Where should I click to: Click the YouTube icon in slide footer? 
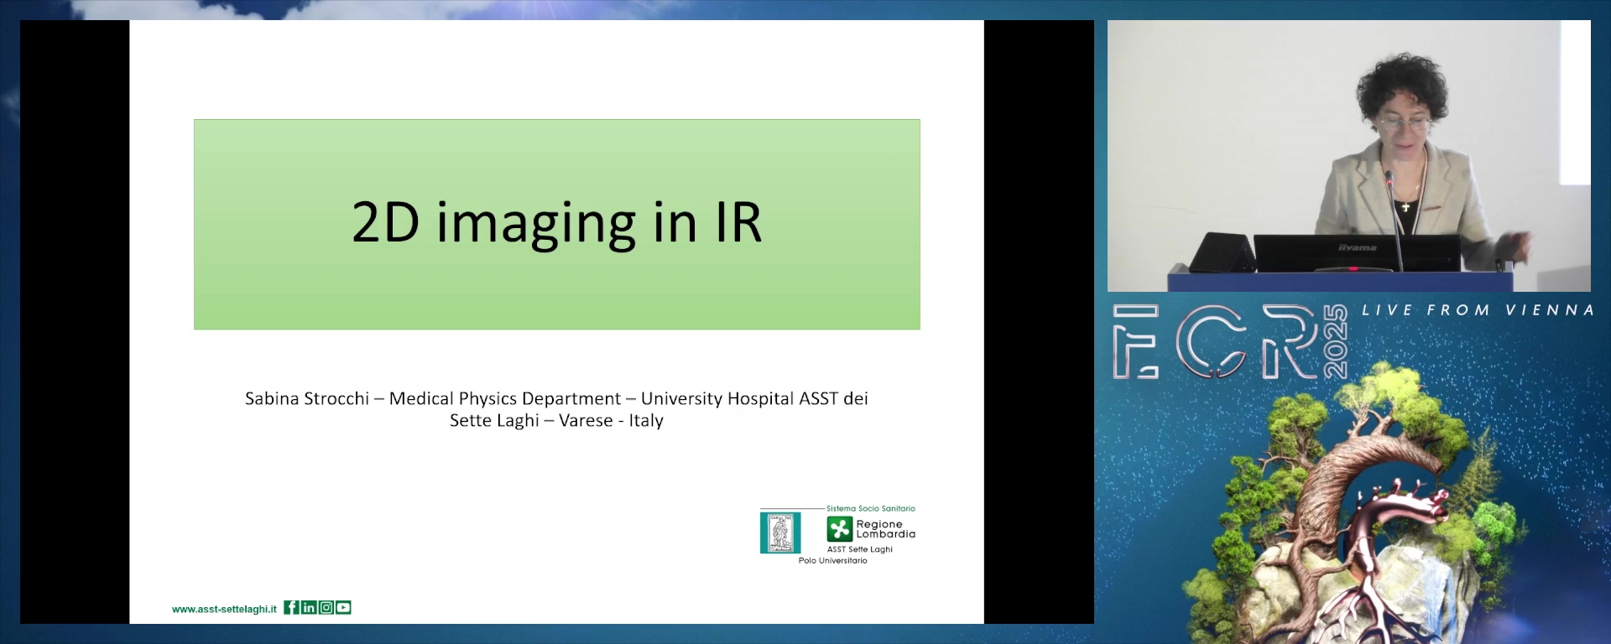pyautogui.click(x=343, y=608)
